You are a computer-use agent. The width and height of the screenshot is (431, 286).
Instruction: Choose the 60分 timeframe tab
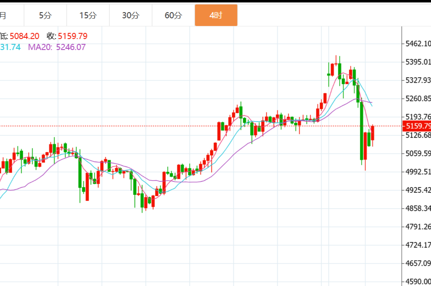pos(173,15)
